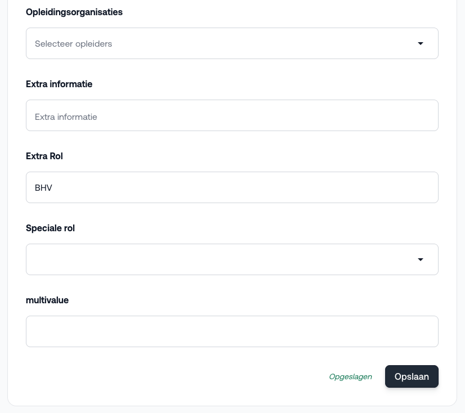The image size is (465, 413).
Task: Click the green Opgeslagen status text
Action: [350, 377]
